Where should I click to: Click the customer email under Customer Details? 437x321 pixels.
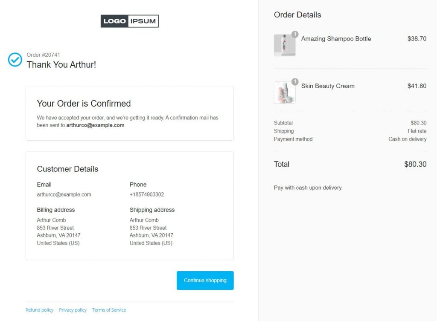(x=64, y=194)
